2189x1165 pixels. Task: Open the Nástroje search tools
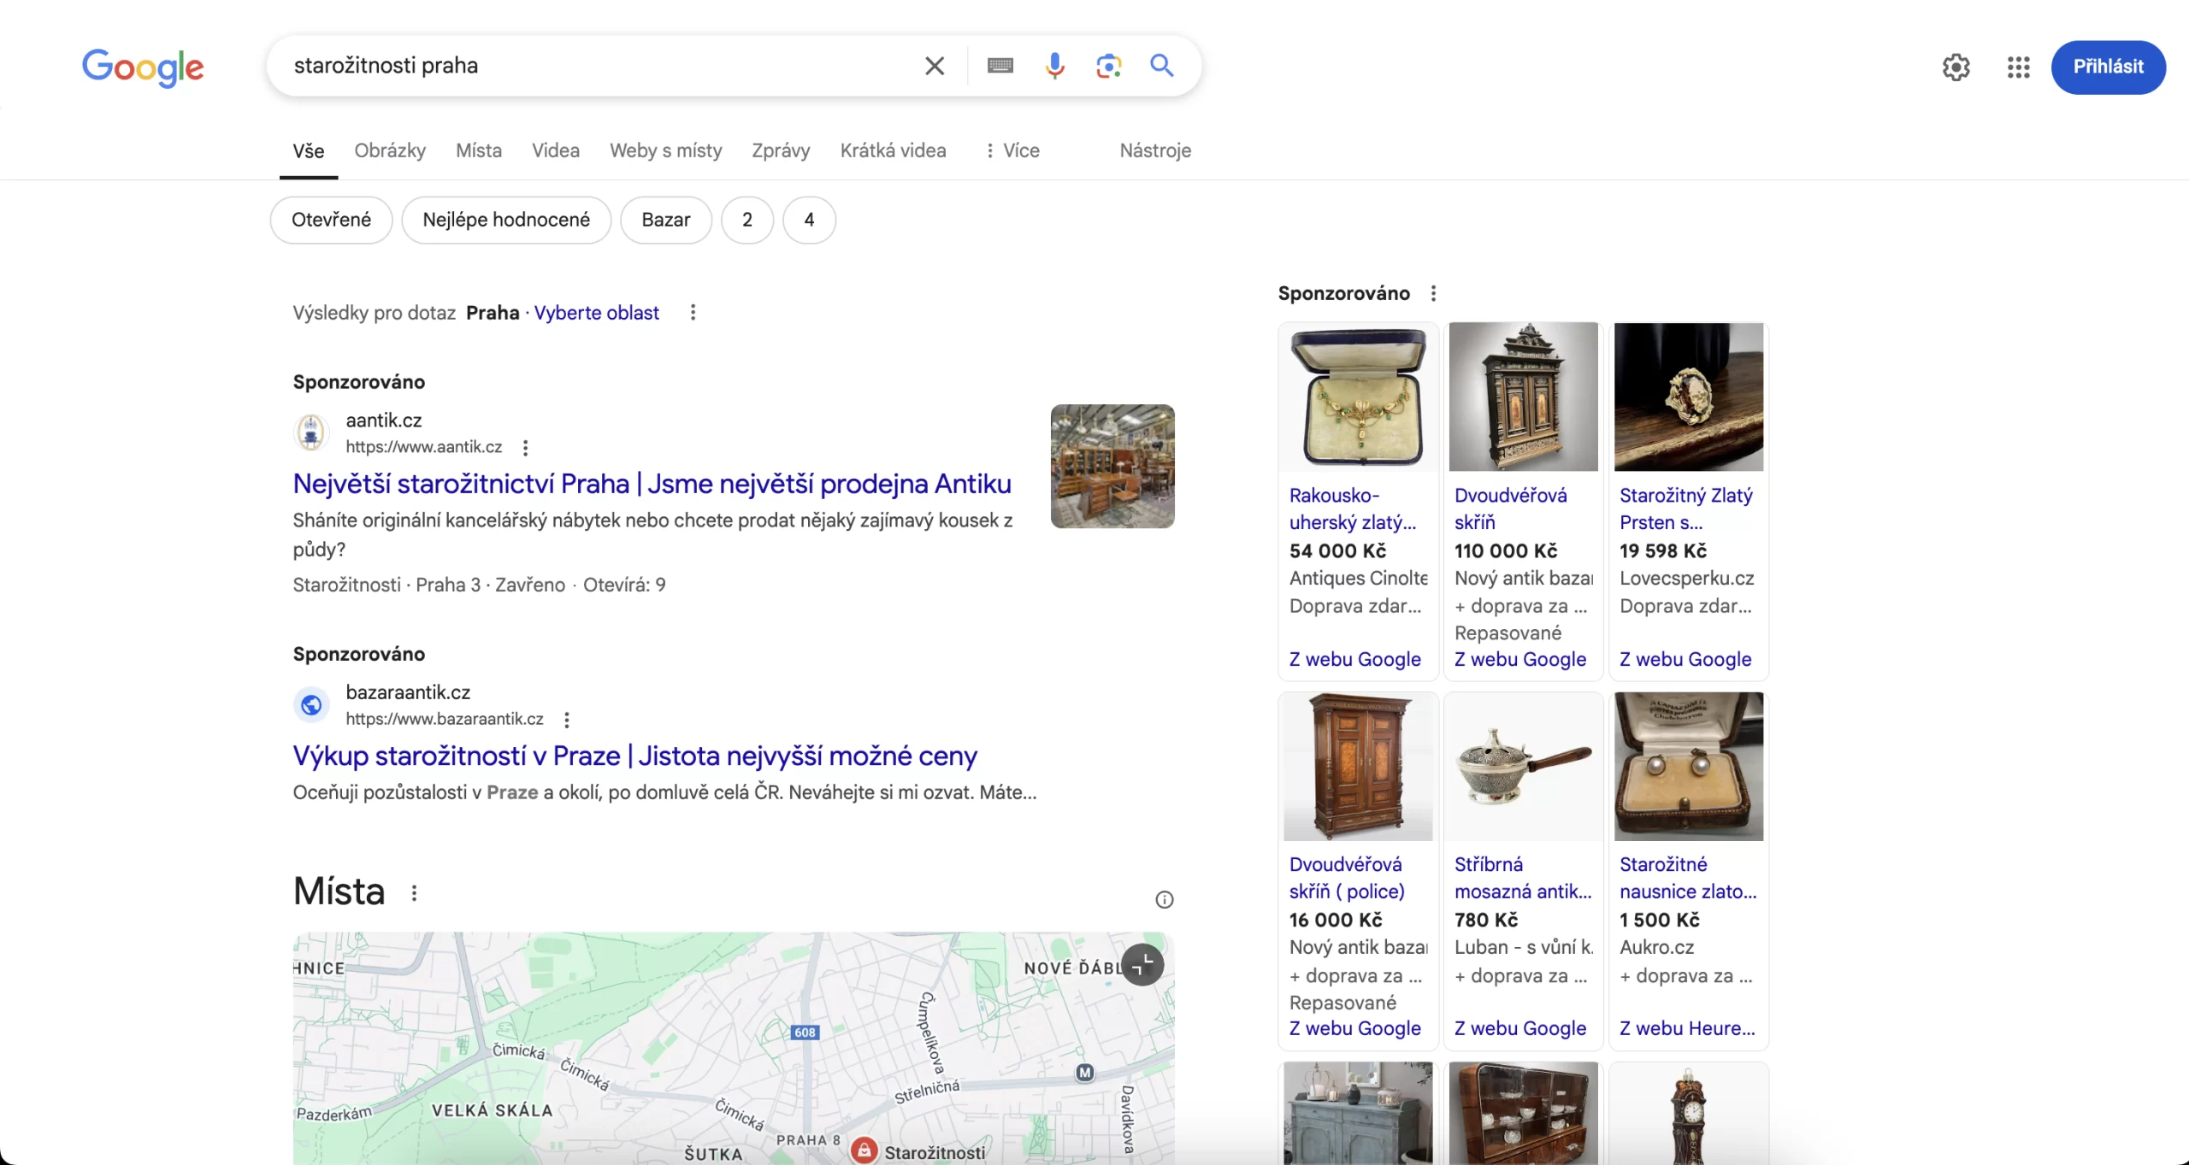(1155, 150)
